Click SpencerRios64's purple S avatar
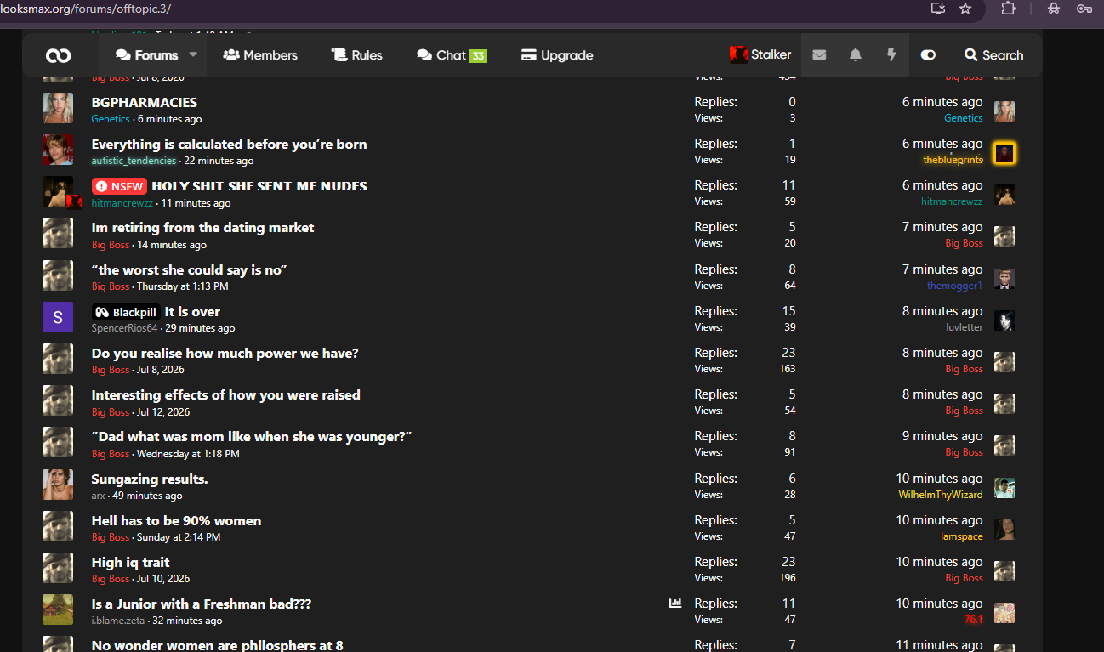 [x=58, y=318]
